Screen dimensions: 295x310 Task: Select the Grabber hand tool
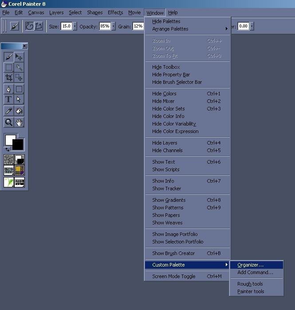point(19,122)
